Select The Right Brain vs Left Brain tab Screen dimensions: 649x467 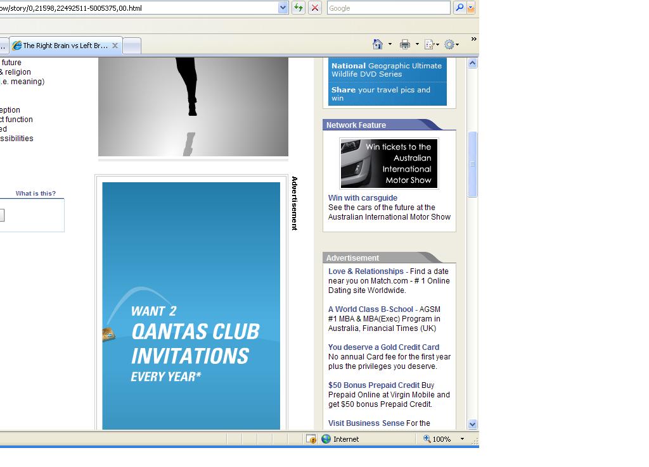pos(65,46)
